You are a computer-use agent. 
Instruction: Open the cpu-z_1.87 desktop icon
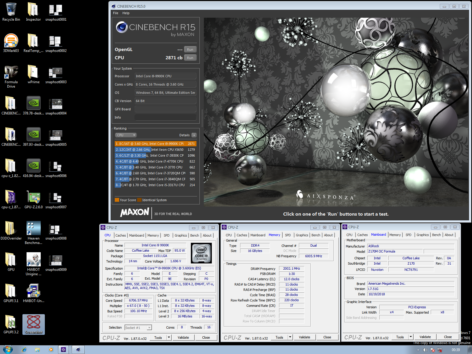11,199
